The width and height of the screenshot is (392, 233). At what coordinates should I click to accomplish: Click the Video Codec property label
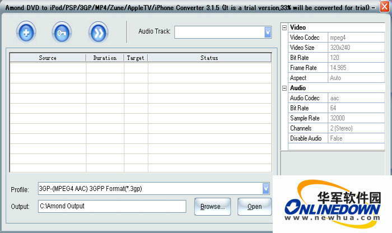(x=305, y=38)
